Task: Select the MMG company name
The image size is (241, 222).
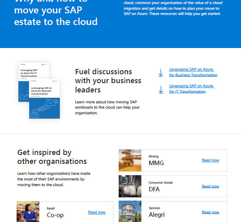Action: click(x=156, y=163)
